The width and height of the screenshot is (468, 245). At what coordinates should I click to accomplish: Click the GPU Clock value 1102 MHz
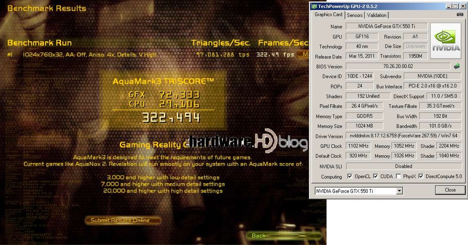358,146
